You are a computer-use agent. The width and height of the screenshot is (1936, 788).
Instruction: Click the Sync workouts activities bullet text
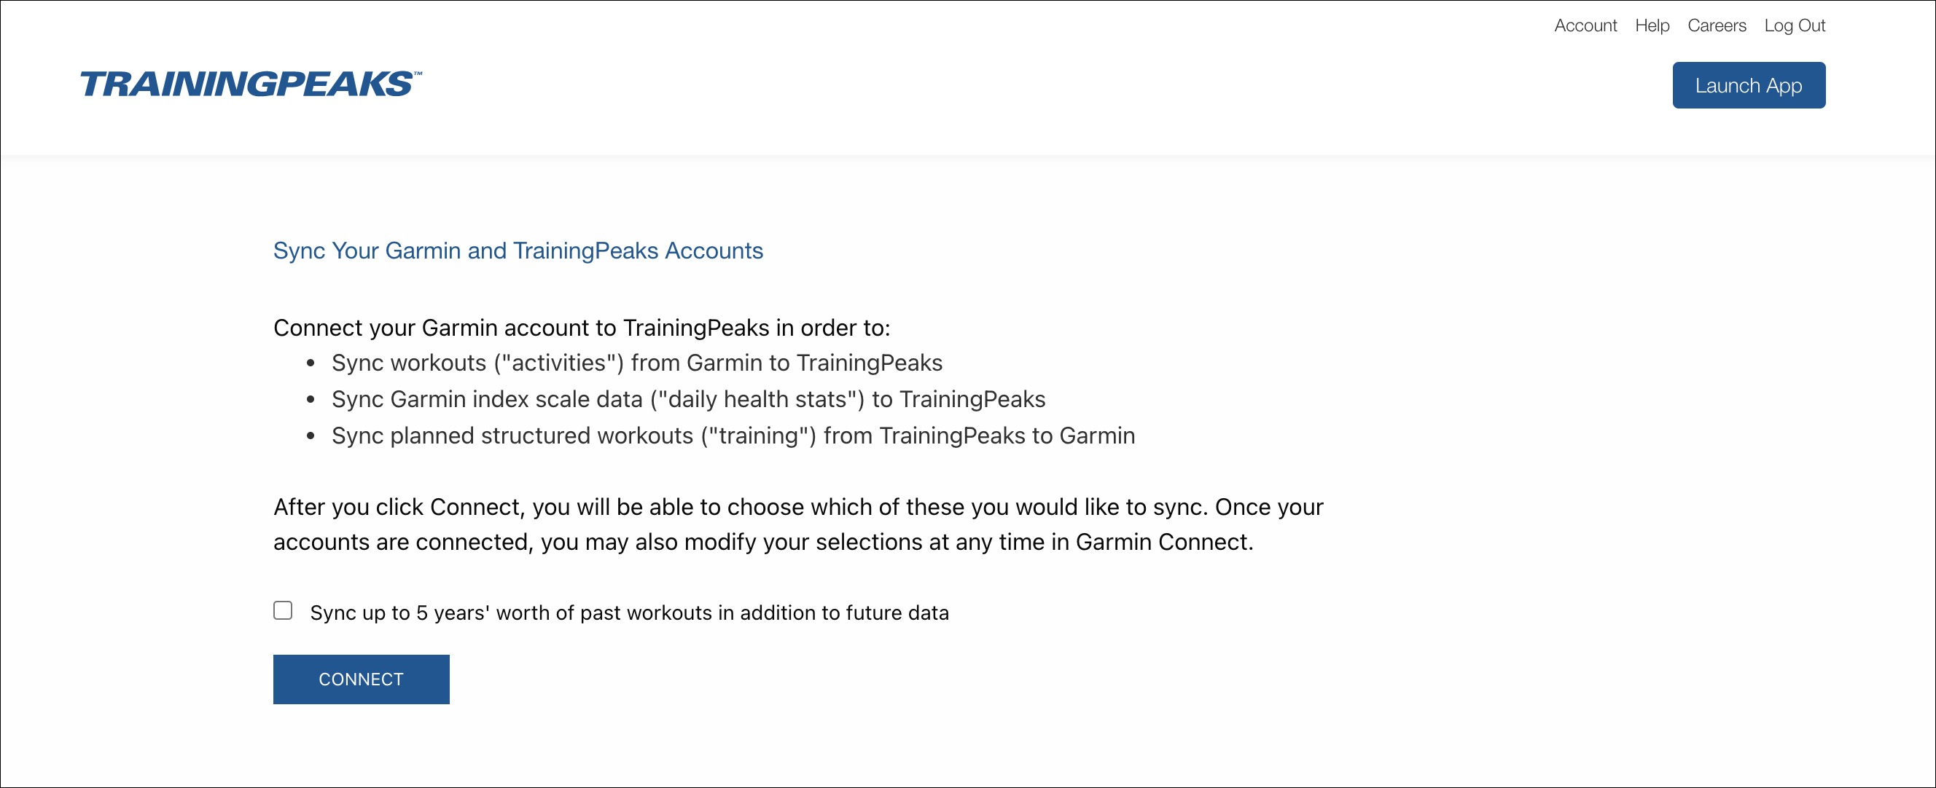[x=636, y=363]
